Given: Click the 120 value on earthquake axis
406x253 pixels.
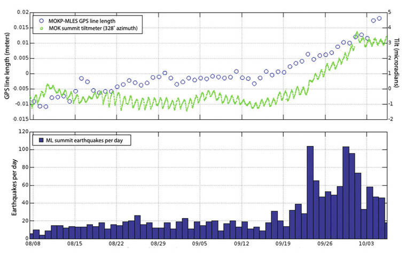Looking at the screenshot, I should tap(24, 131).
